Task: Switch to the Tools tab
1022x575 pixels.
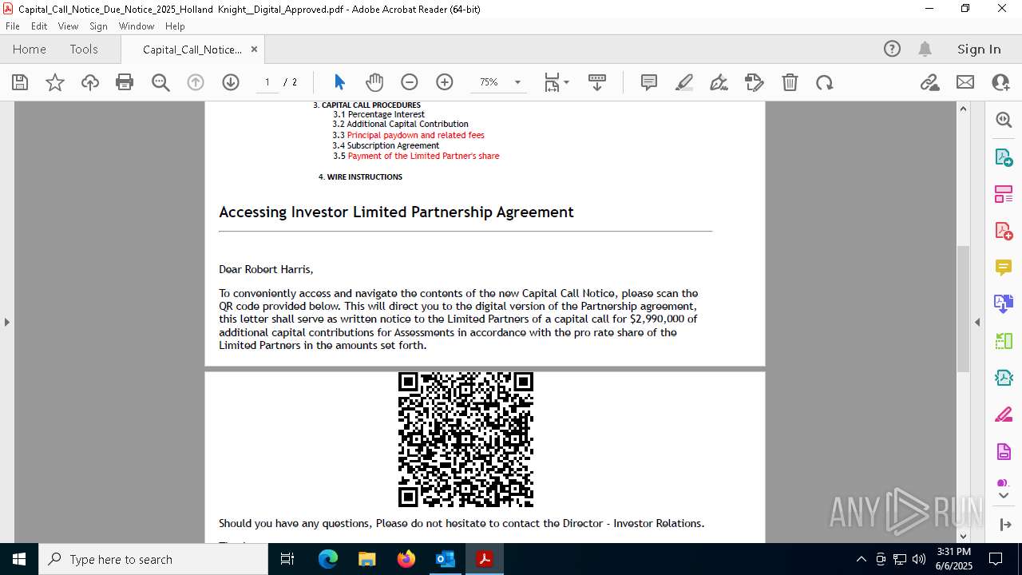Action: pyautogui.click(x=84, y=50)
